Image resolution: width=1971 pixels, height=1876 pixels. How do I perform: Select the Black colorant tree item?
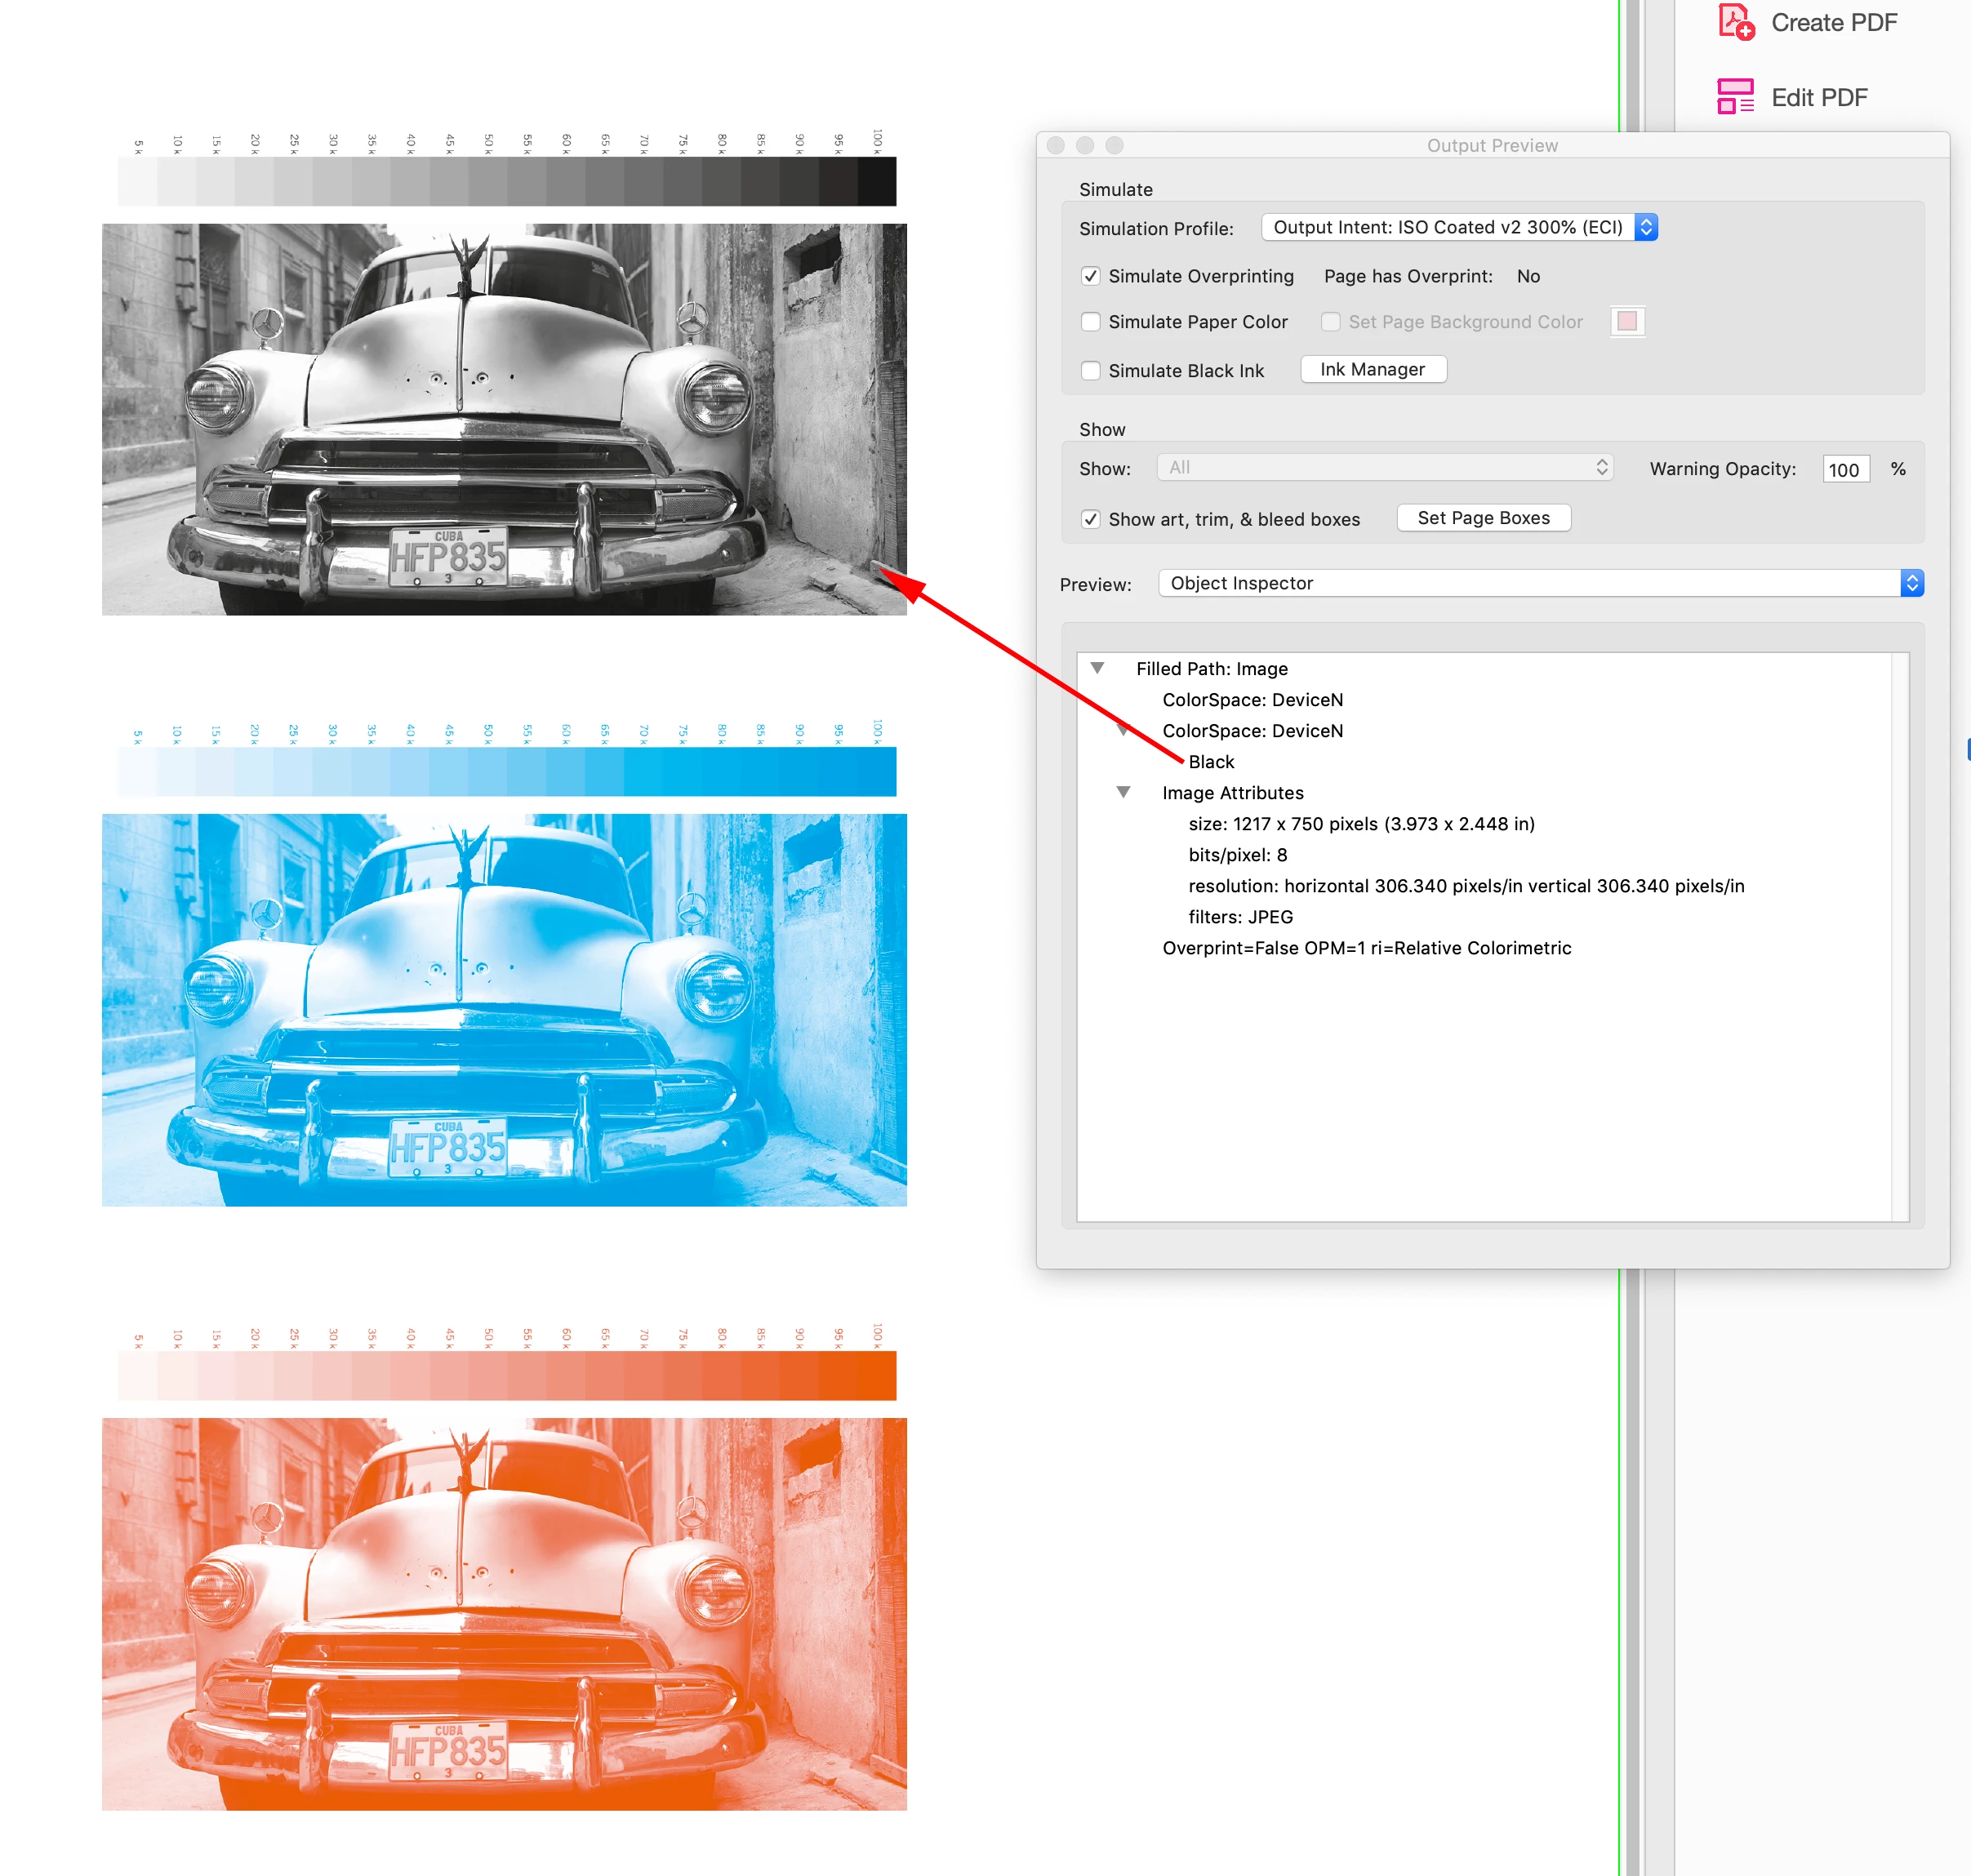tap(1211, 762)
